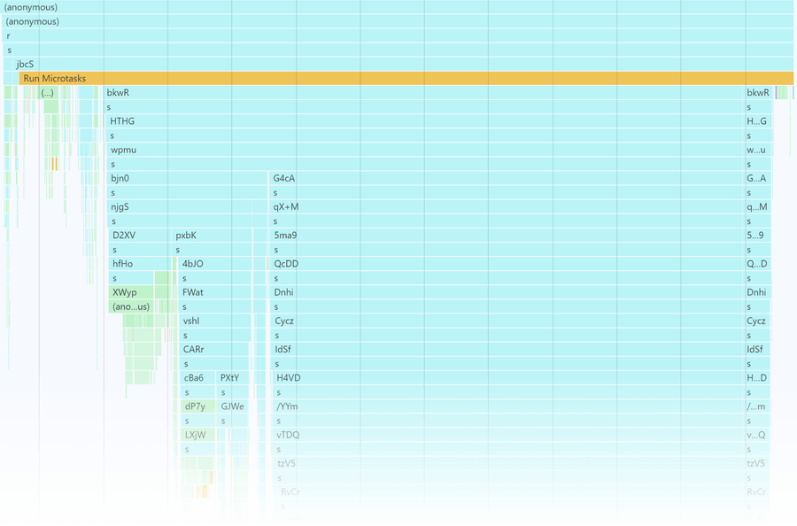Click the CARr function frame
Image resolution: width=797 pixels, height=526 pixels.
click(214, 349)
